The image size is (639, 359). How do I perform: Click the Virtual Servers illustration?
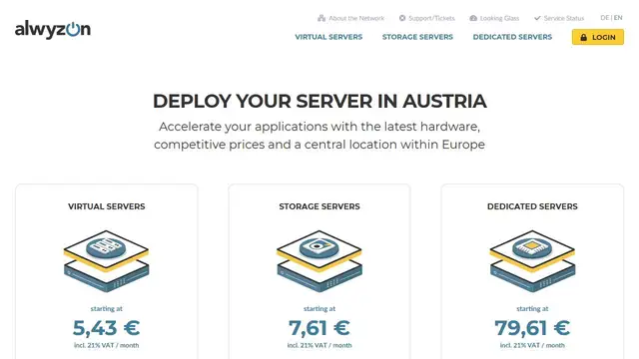click(x=107, y=261)
